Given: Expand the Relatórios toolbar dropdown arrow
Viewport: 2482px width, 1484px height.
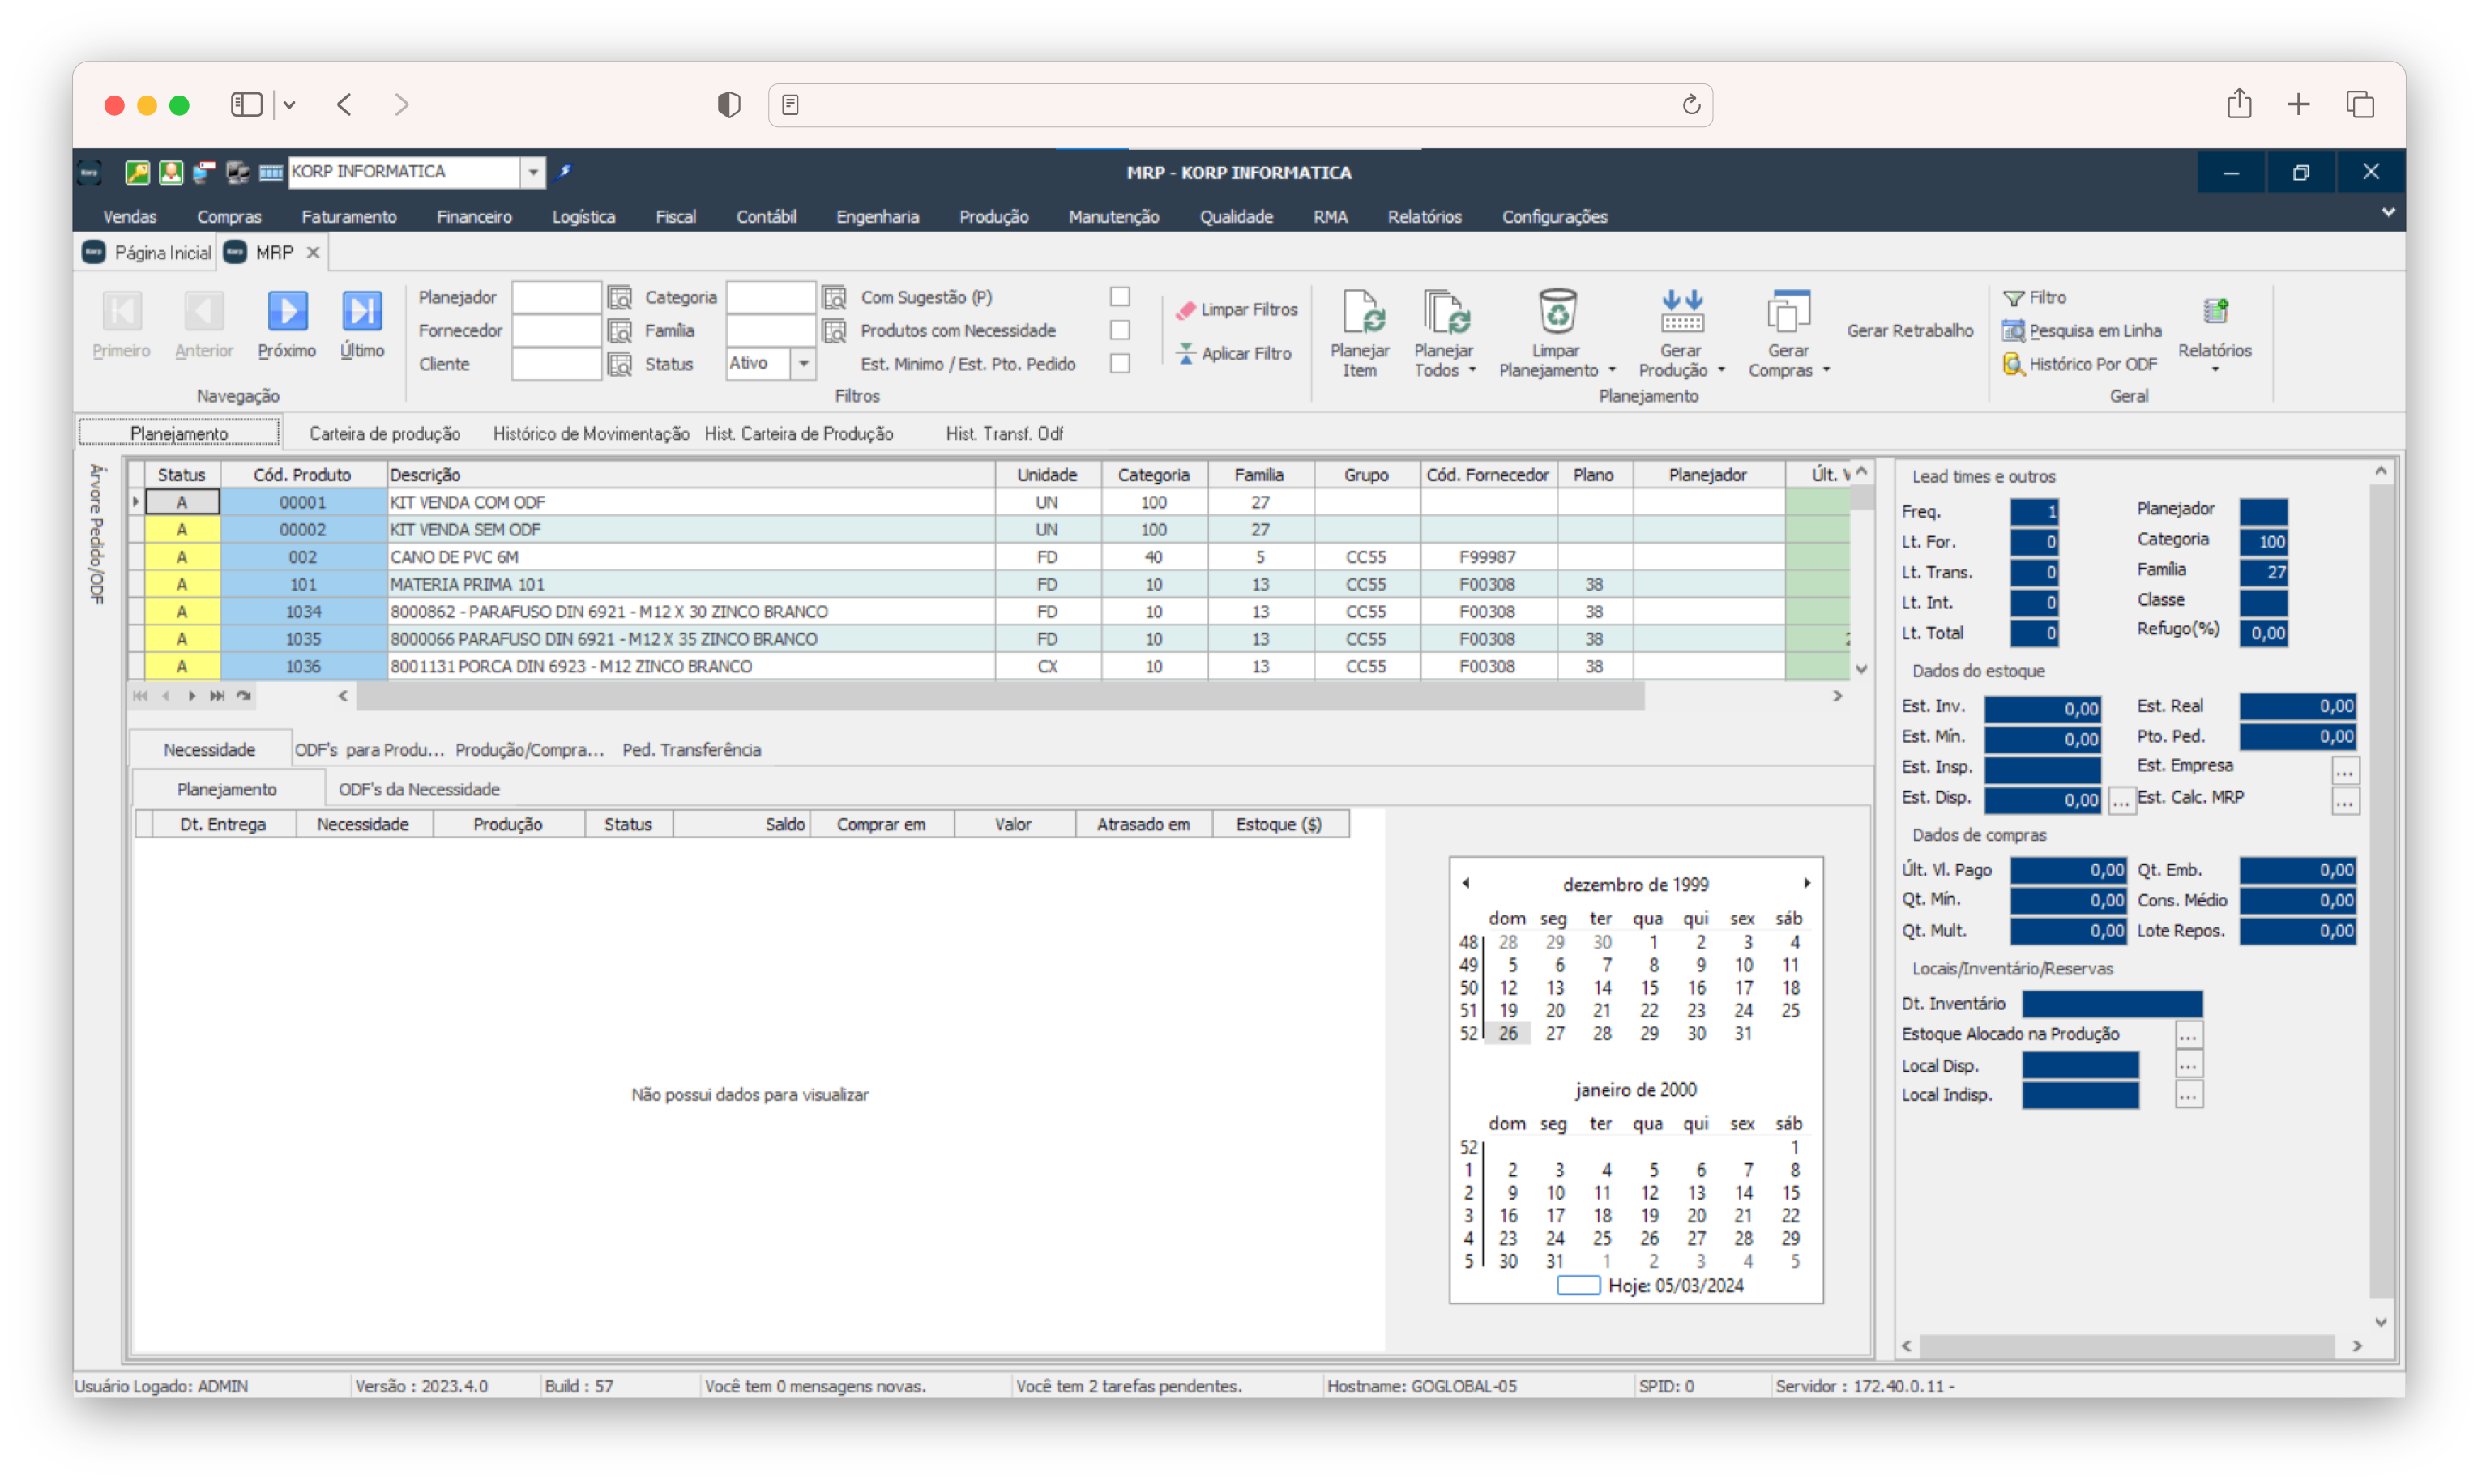Looking at the screenshot, I should [2216, 370].
